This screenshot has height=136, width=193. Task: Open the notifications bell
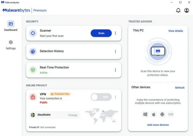(x=178, y=10)
